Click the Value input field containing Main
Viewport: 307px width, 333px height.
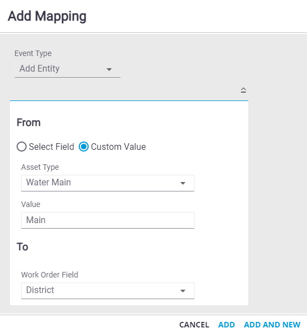[108, 220]
